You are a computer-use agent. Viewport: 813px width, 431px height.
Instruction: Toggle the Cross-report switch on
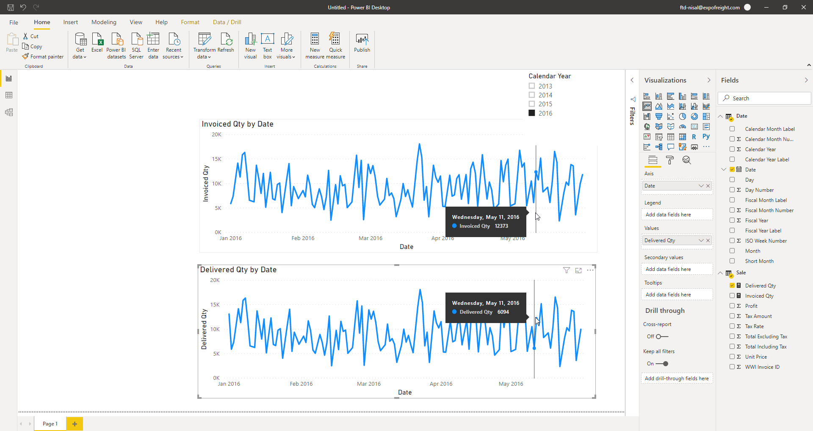[x=662, y=337]
